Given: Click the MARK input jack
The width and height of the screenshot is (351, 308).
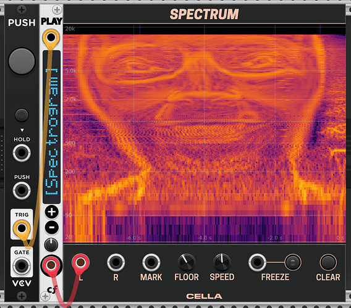Looking at the screenshot, I should 151,262.
